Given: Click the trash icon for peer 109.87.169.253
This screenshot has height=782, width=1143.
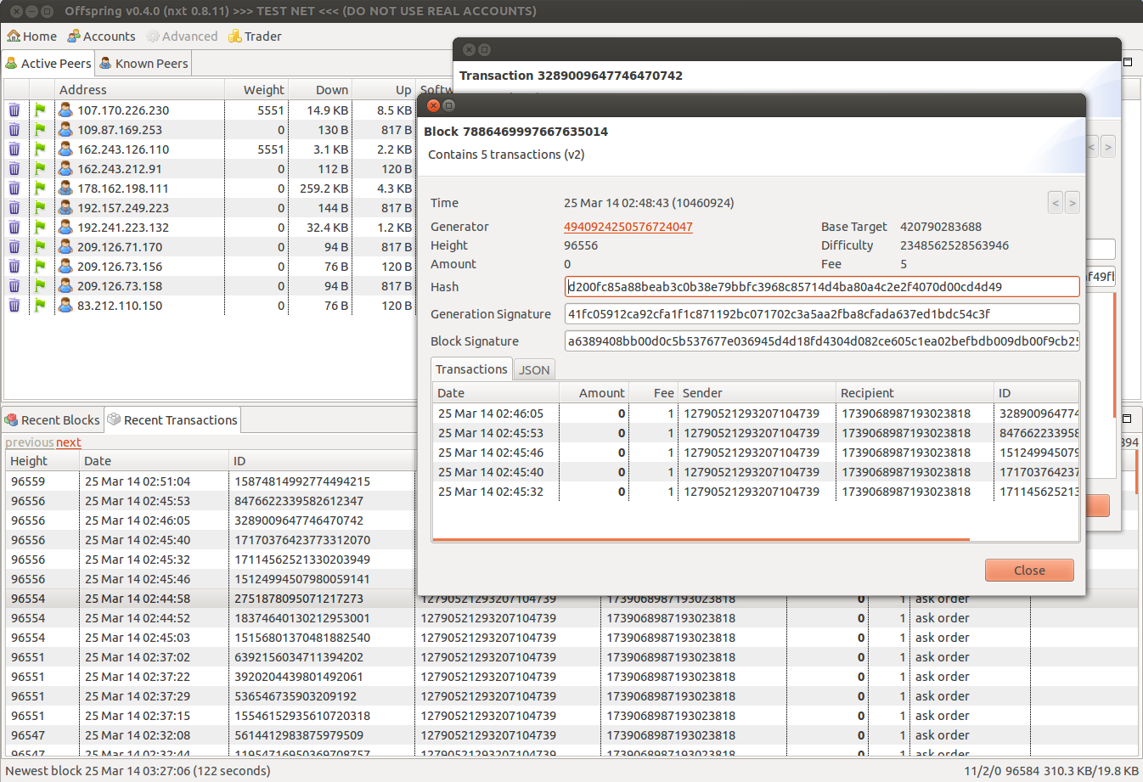Looking at the screenshot, I should [14, 130].
